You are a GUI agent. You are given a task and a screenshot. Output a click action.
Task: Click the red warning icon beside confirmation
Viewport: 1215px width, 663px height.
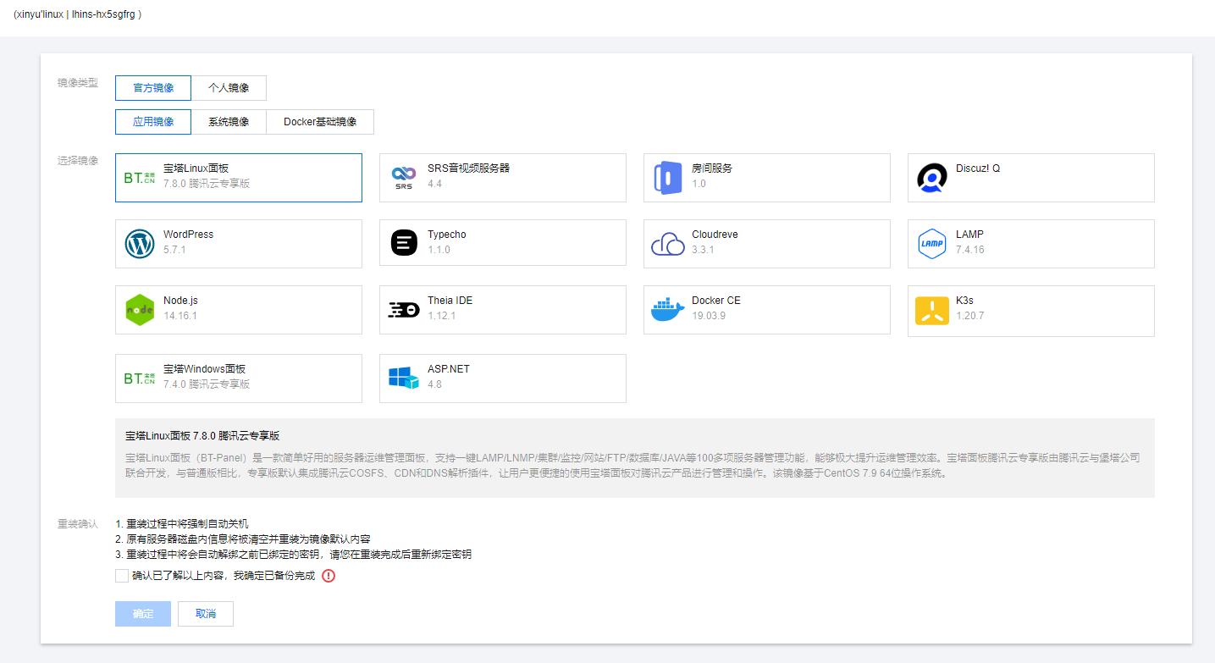(329, 576)
